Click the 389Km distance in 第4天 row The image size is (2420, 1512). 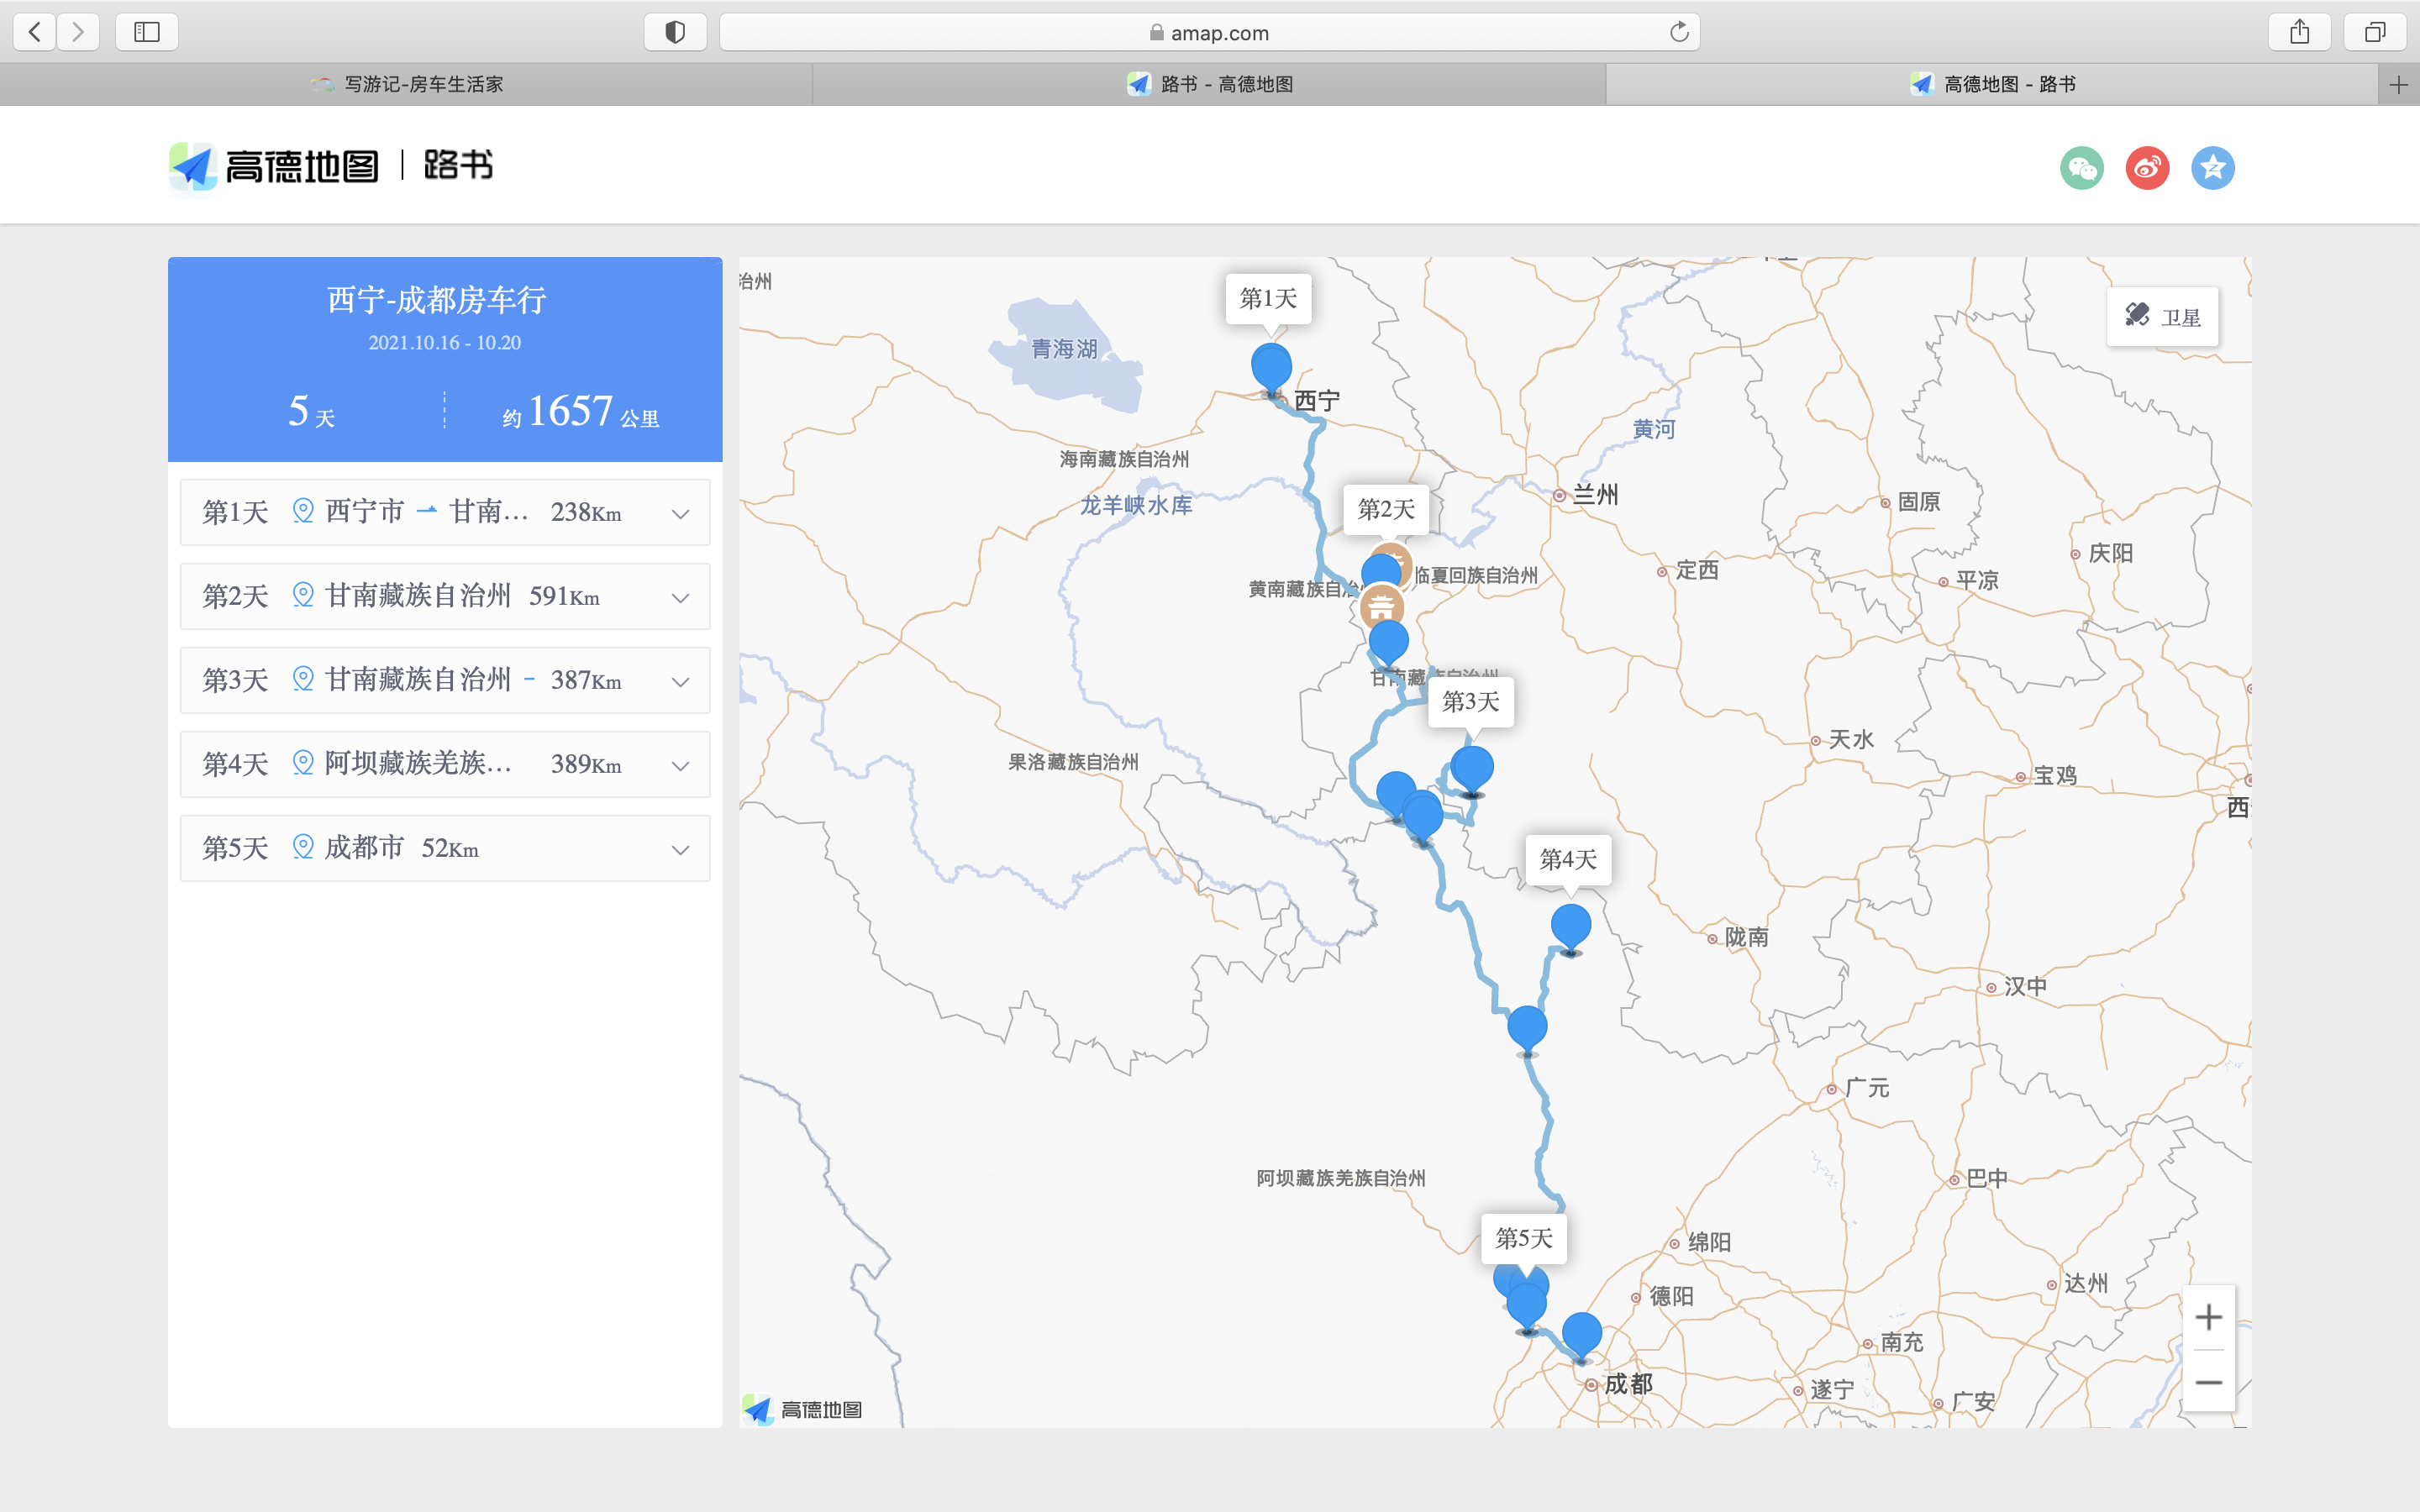[586, 764]
